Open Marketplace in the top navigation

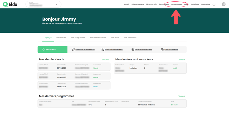[206, 4]
